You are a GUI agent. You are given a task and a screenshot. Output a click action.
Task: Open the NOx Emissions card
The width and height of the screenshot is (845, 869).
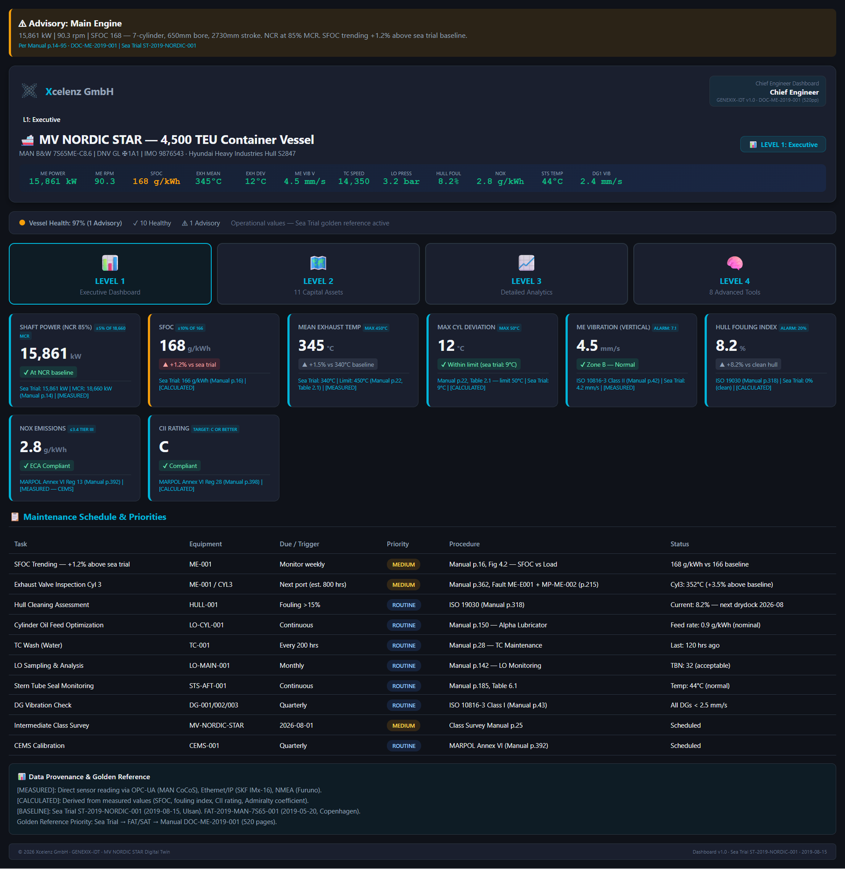[74, 457]
